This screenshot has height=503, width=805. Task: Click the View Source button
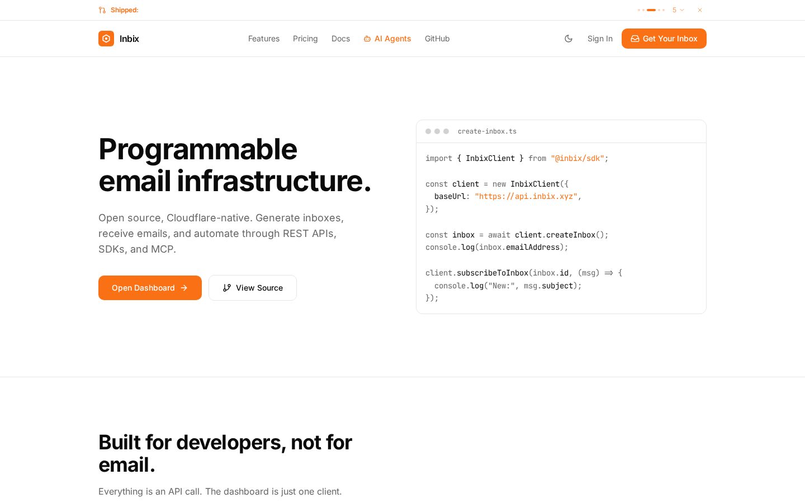(x=253, y=288)
